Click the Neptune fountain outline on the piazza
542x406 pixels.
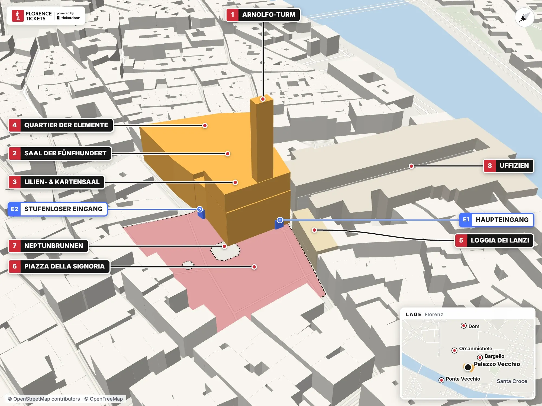(x=225, y=252)
